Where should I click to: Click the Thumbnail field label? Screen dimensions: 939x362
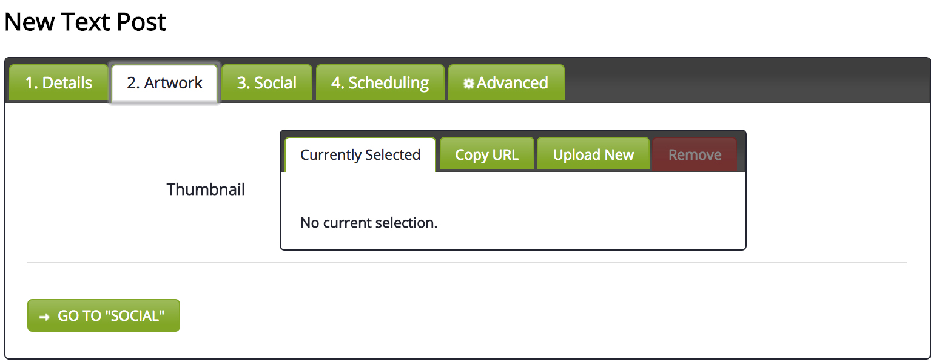pos(206,189)
